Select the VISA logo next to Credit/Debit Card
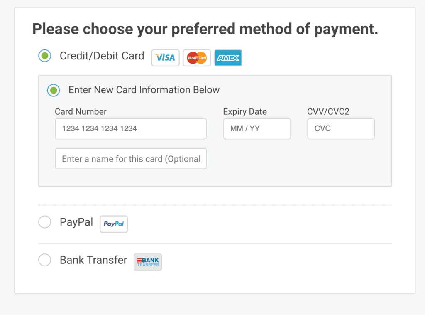This screenshot has height=315, width=425. coord(165,58)
